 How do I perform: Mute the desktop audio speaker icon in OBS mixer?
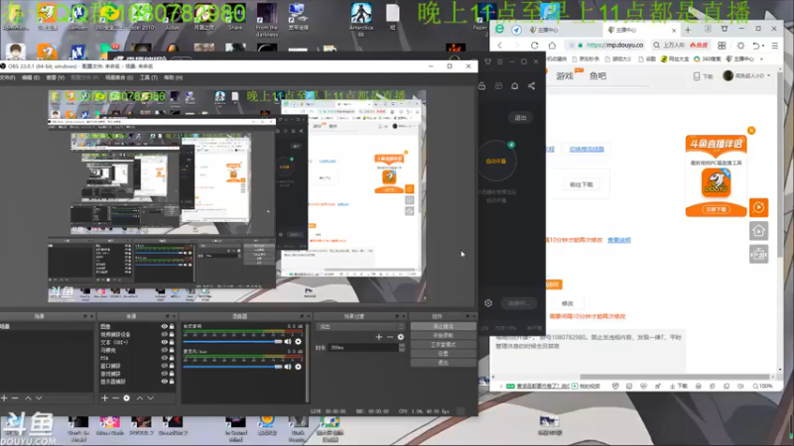[x=288, y=342]
